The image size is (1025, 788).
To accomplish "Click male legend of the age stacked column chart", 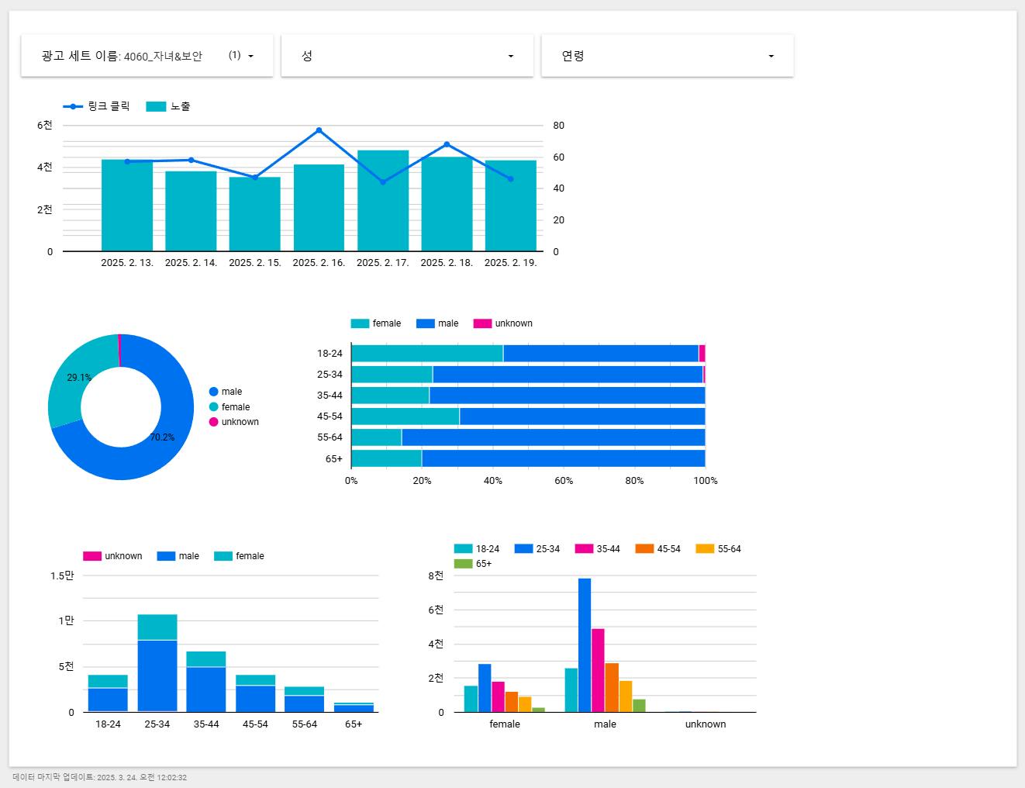I will 178,556.
